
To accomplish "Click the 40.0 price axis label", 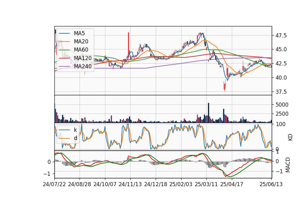I will click(x=281, y=78).
